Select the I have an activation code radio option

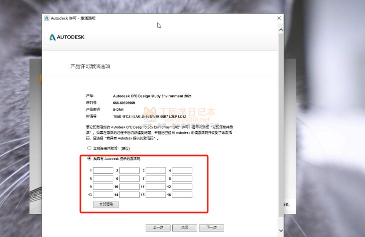point(89,158)
